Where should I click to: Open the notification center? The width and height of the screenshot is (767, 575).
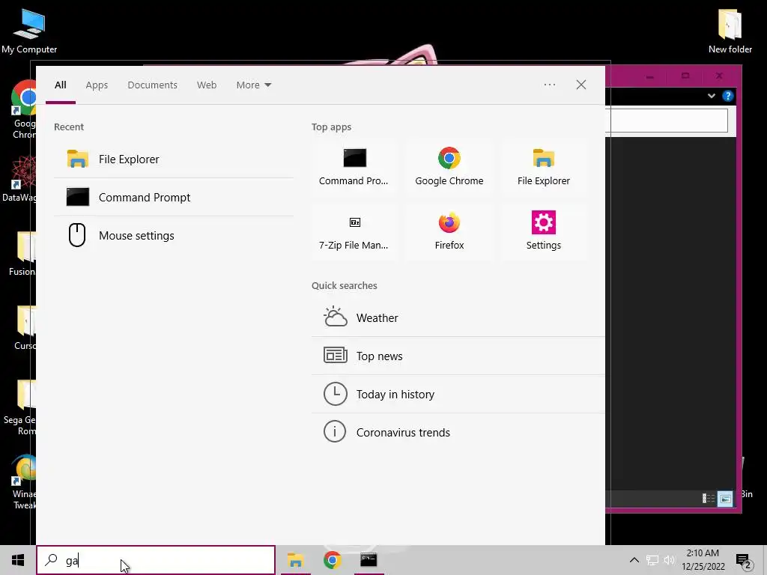(744, 560)
